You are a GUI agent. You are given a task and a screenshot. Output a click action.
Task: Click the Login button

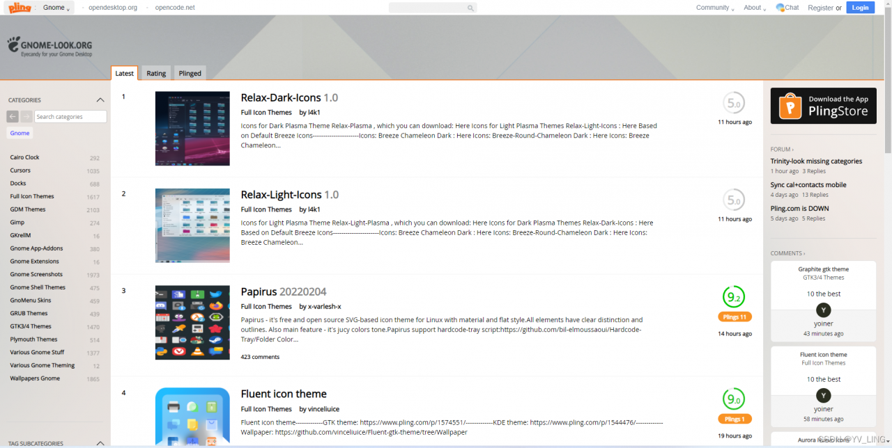coord(860,8)
